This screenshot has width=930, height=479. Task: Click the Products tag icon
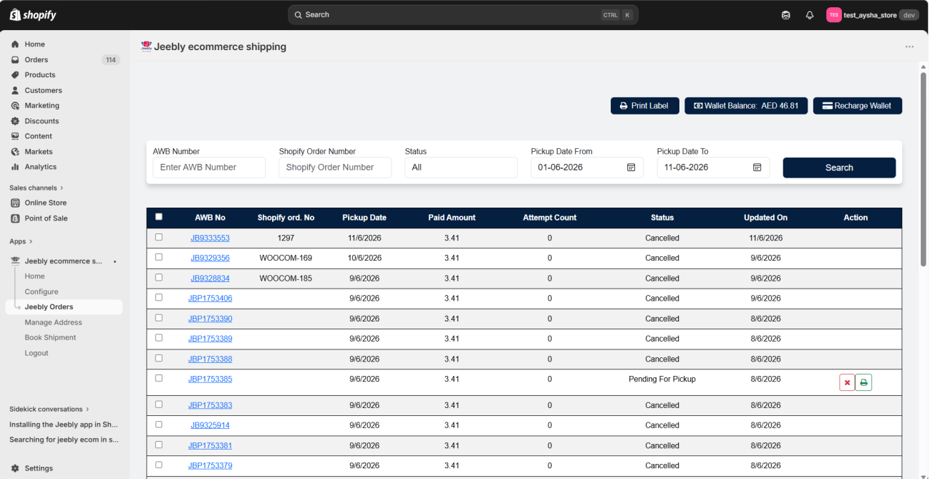[x=15, y=75]
